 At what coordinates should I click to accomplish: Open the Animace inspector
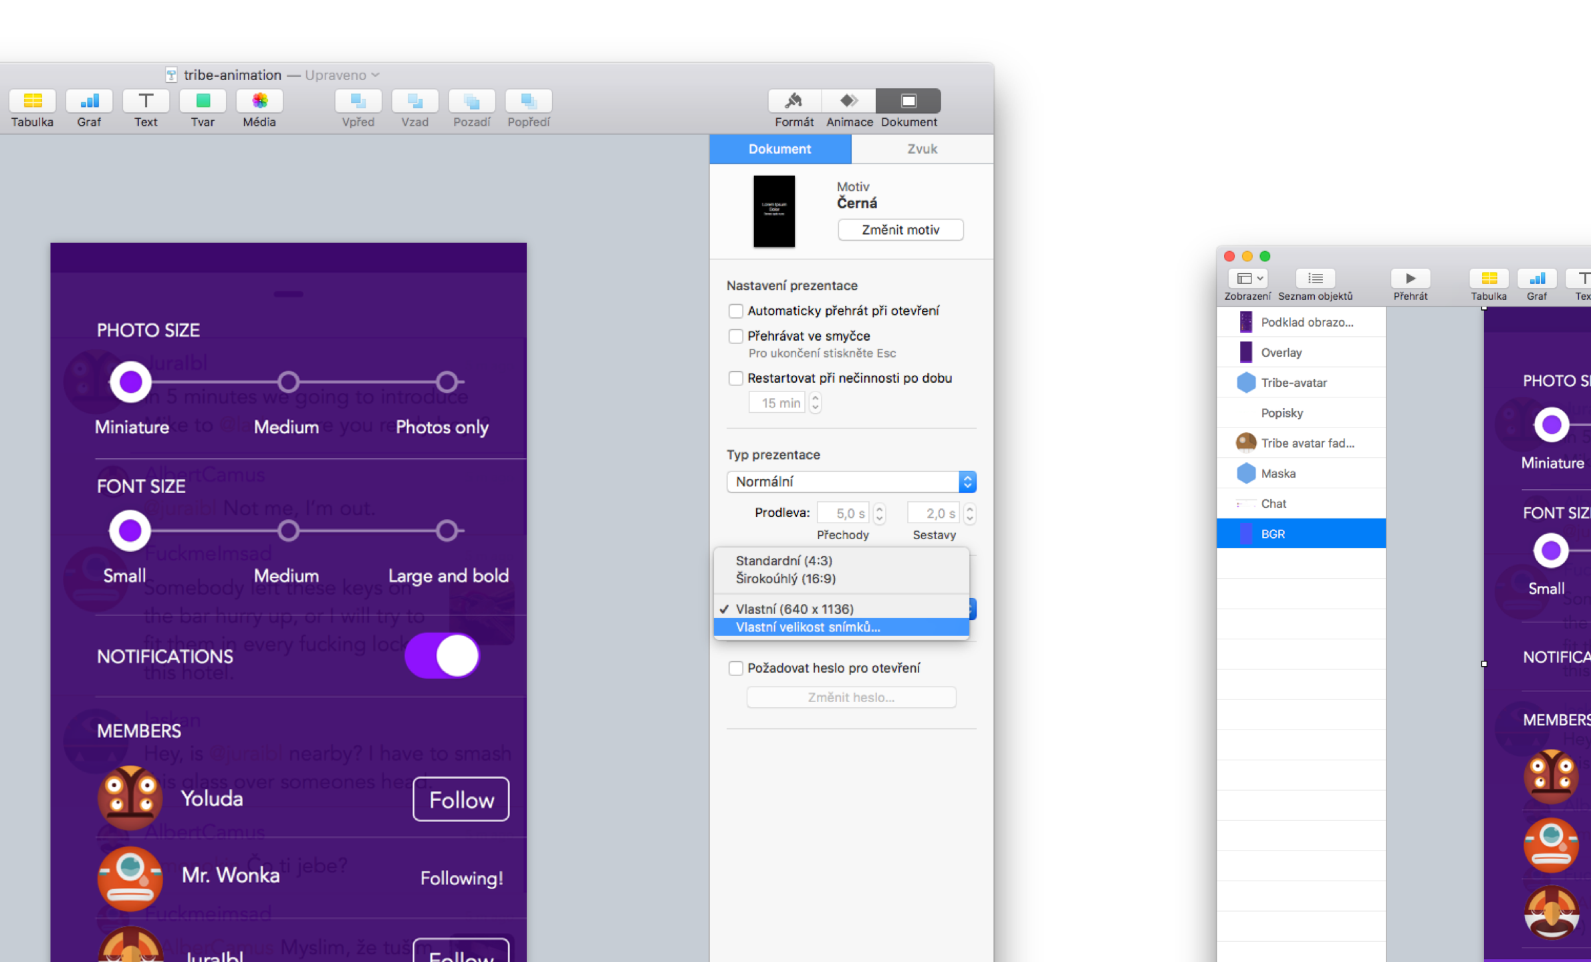coord(849,102)
